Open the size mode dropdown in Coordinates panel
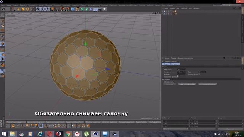The image size is (244, 137). click(x=203, y=129)
